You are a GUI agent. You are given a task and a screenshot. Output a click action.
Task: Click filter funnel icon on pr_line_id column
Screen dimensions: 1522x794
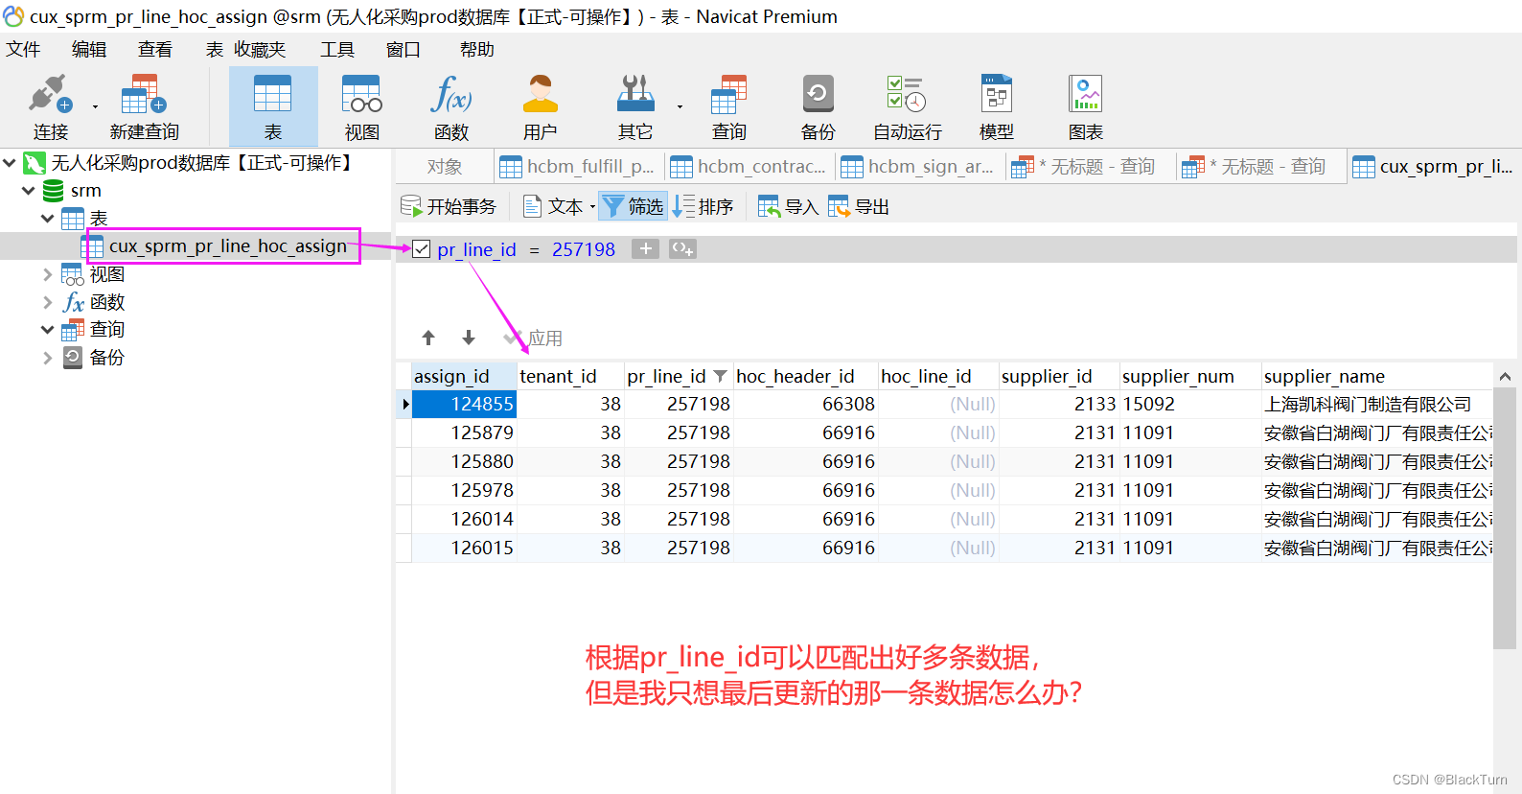[720, 376]
